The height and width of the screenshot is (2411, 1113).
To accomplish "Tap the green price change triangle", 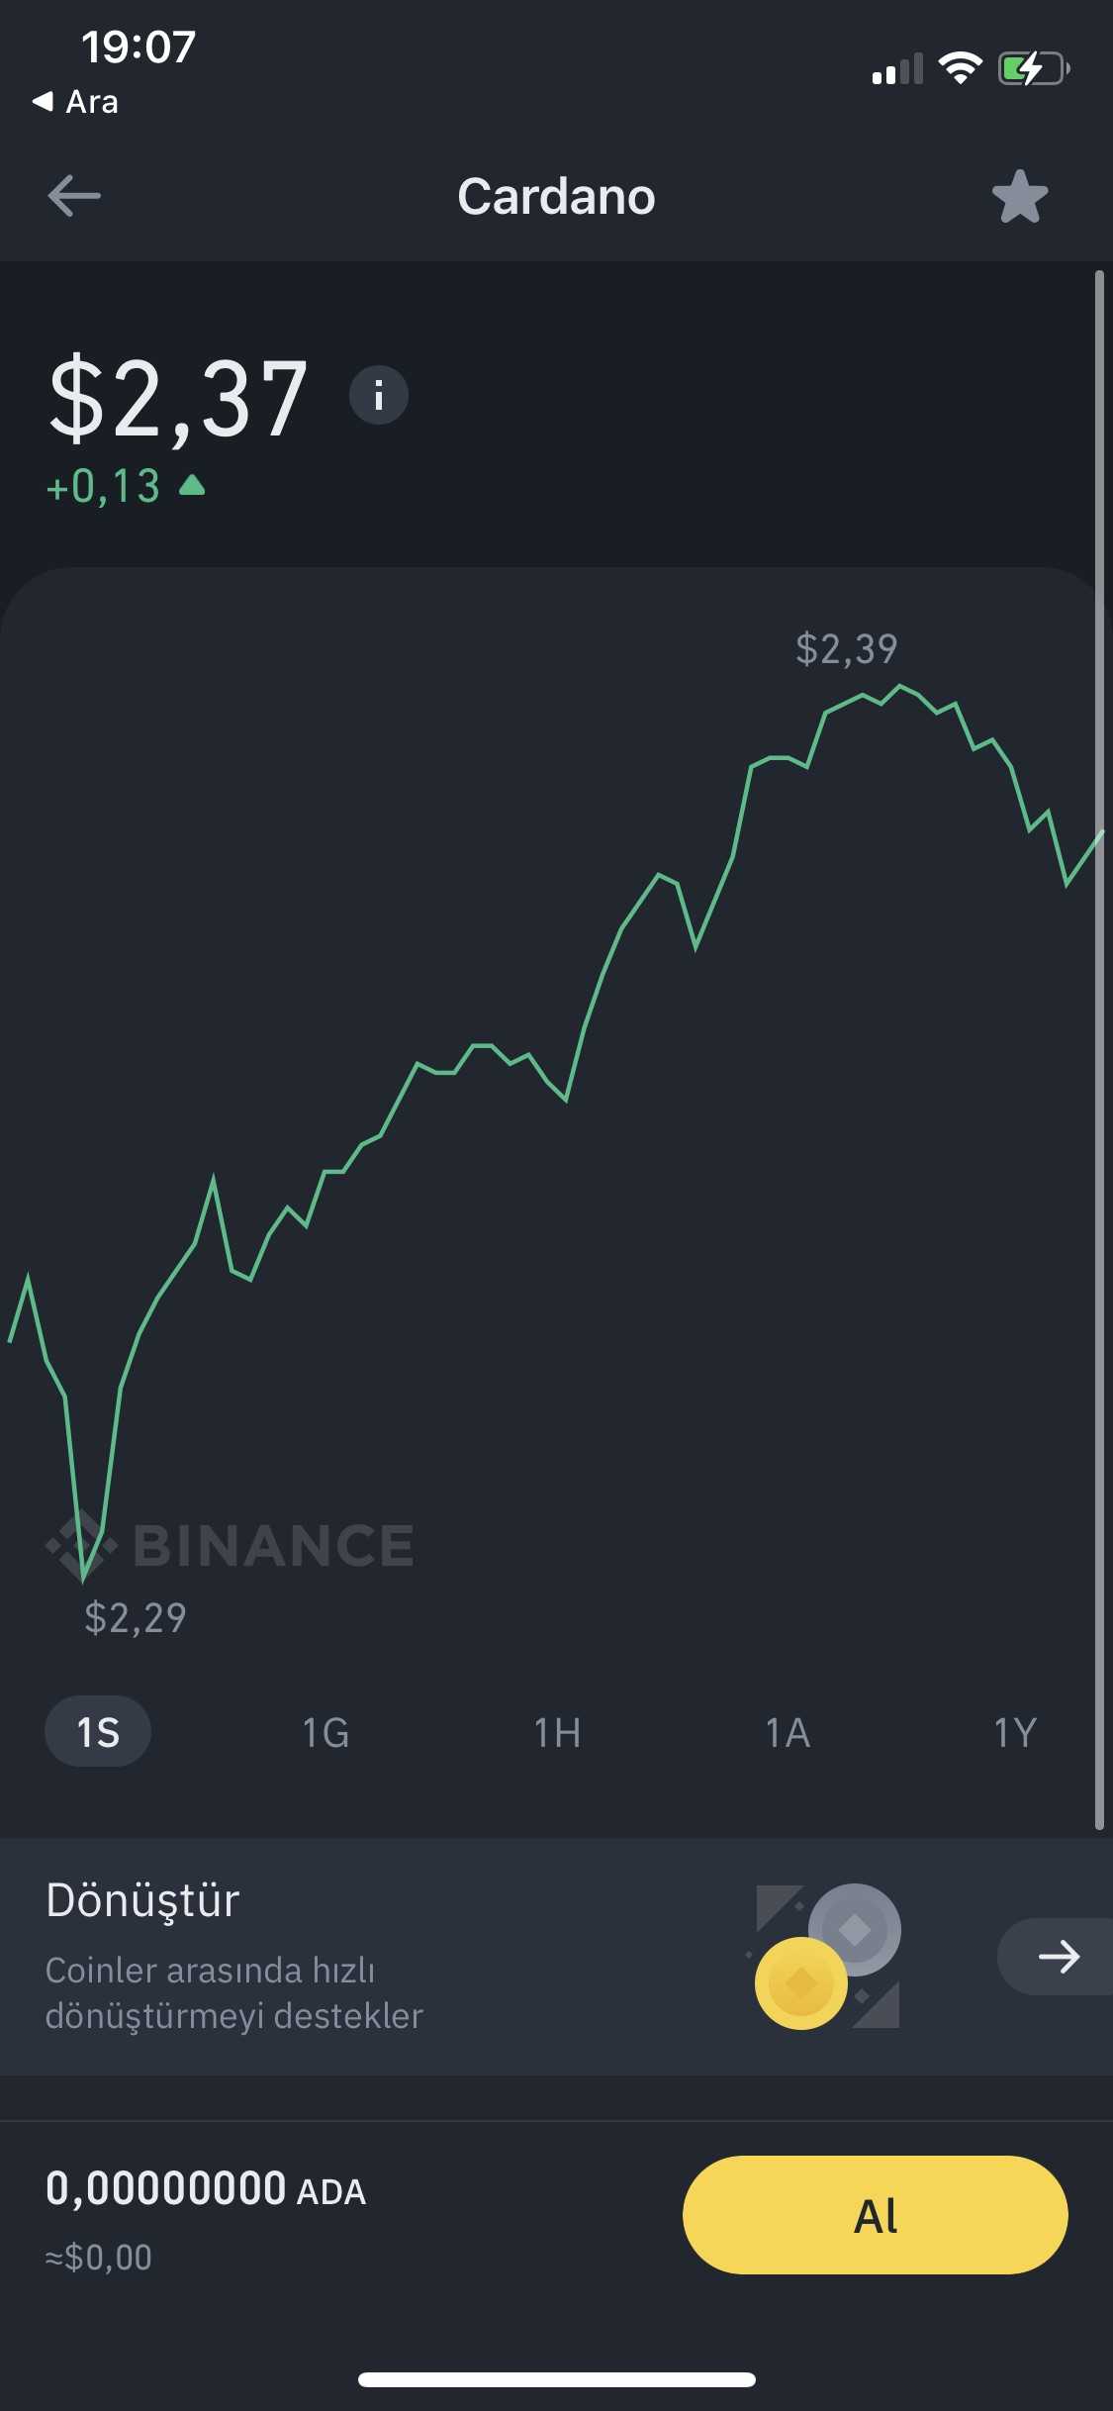I will click(x=192, y=485).
